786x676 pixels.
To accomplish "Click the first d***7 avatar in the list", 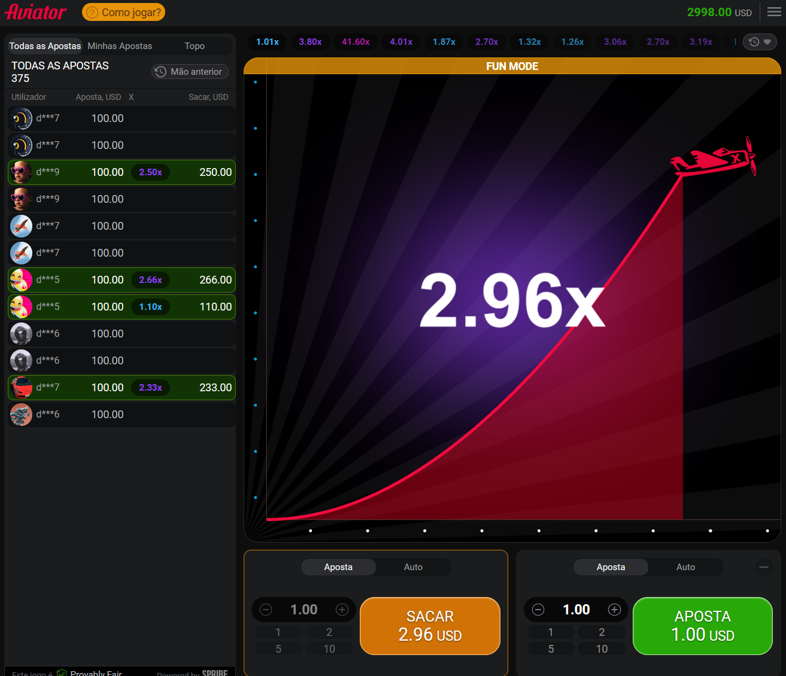I will (22, 118).
